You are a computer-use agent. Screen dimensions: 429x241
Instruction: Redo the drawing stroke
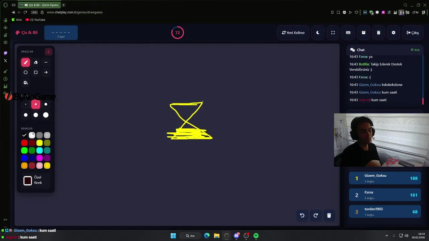click(315, 216)
